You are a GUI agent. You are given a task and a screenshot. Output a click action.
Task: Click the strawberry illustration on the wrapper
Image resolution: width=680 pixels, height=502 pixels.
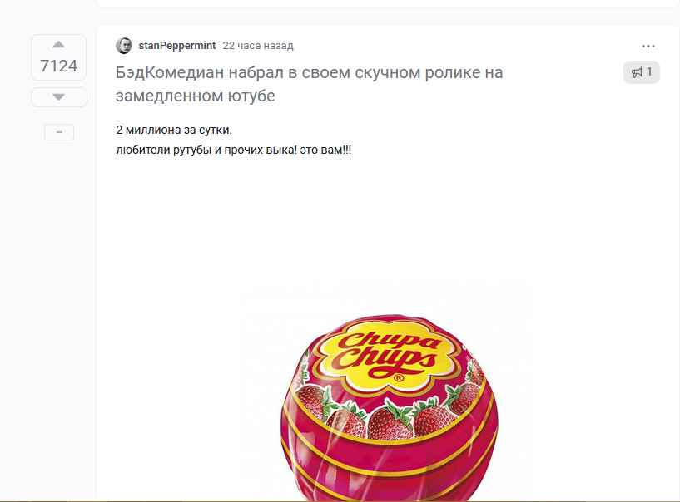(388, 422)
